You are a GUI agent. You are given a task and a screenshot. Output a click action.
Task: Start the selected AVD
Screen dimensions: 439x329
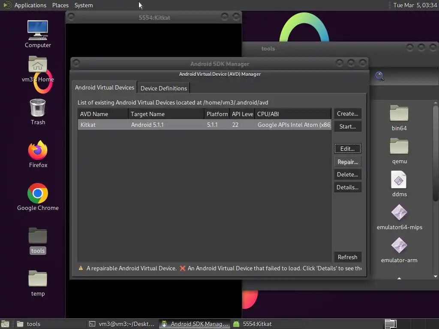(347, 126)
